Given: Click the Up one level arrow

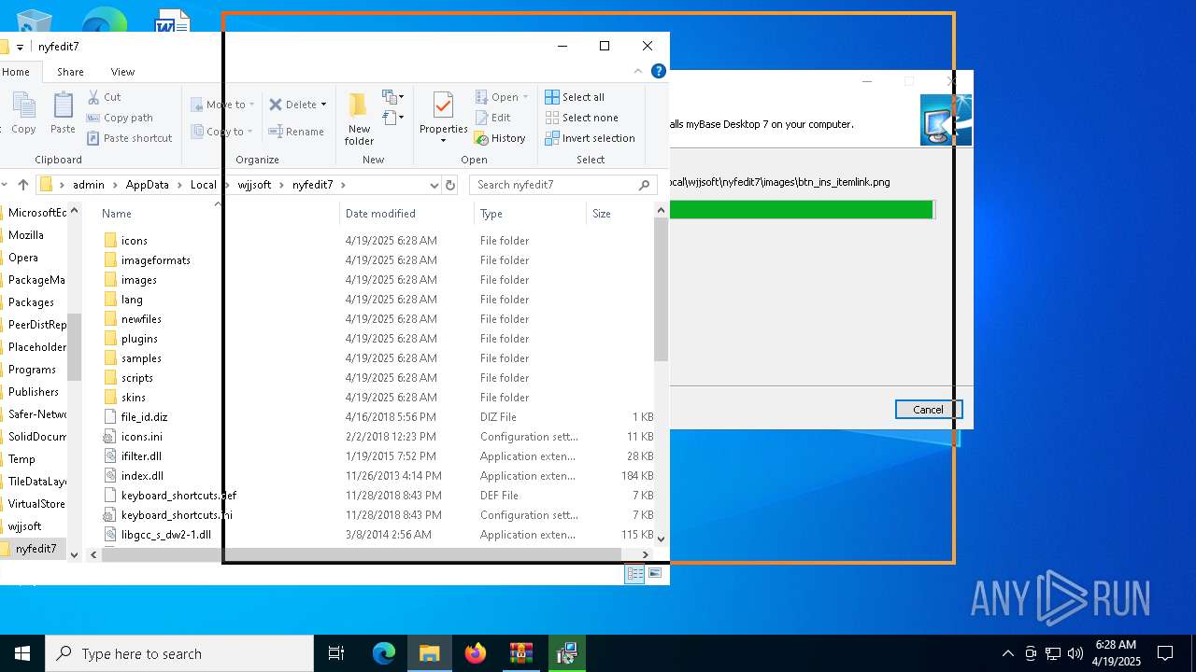Looking at the screenshot, I should [23, 185].
